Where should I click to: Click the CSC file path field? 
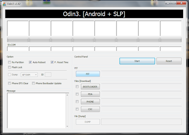click(141, 109)
